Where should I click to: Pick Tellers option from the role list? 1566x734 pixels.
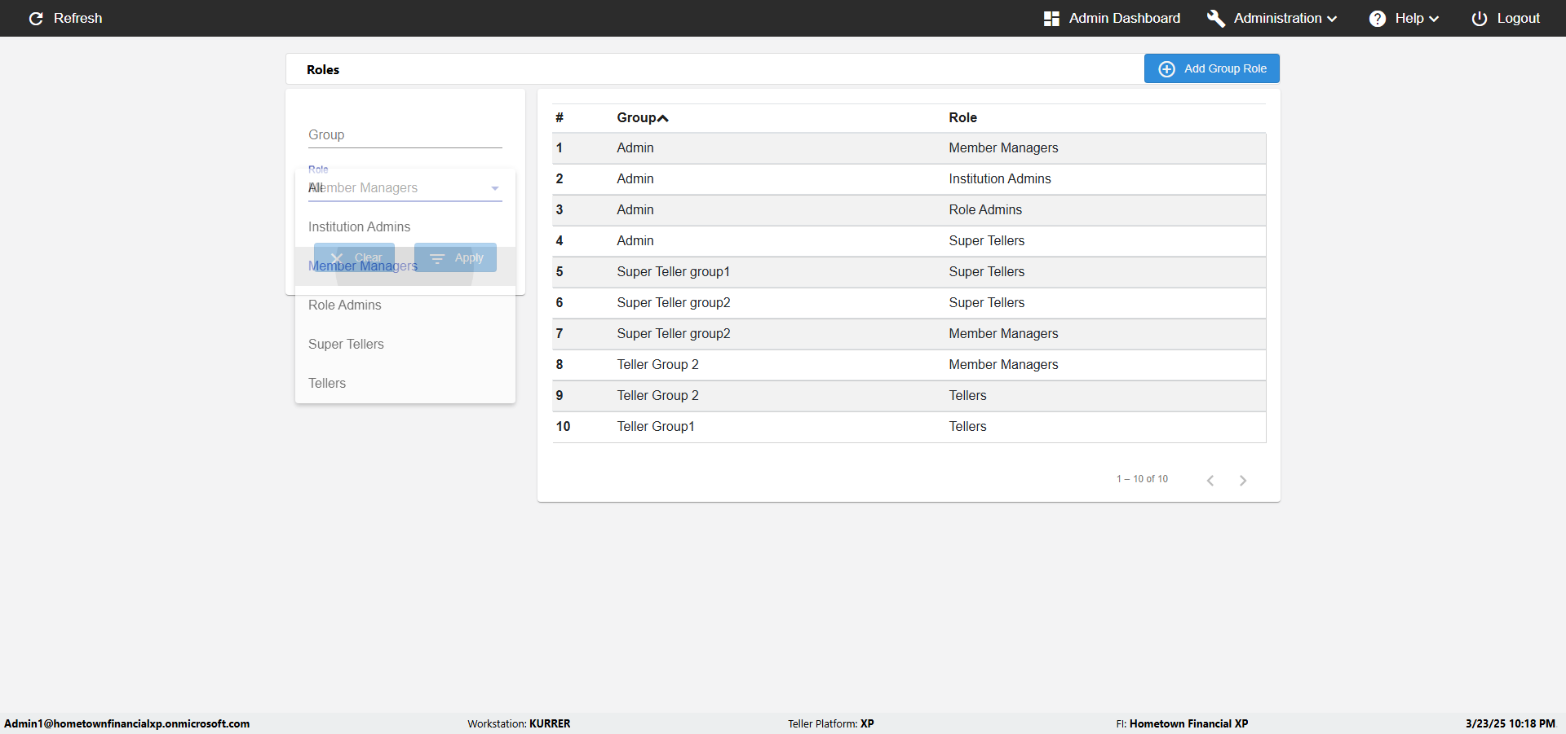pyautogui.click(x=405, y=383)
